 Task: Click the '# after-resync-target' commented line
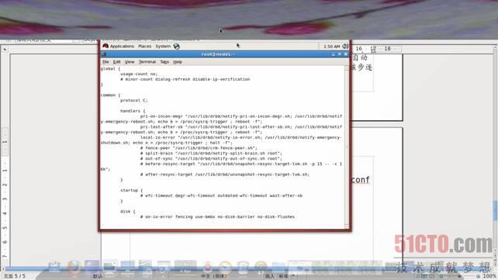[225, 175]
